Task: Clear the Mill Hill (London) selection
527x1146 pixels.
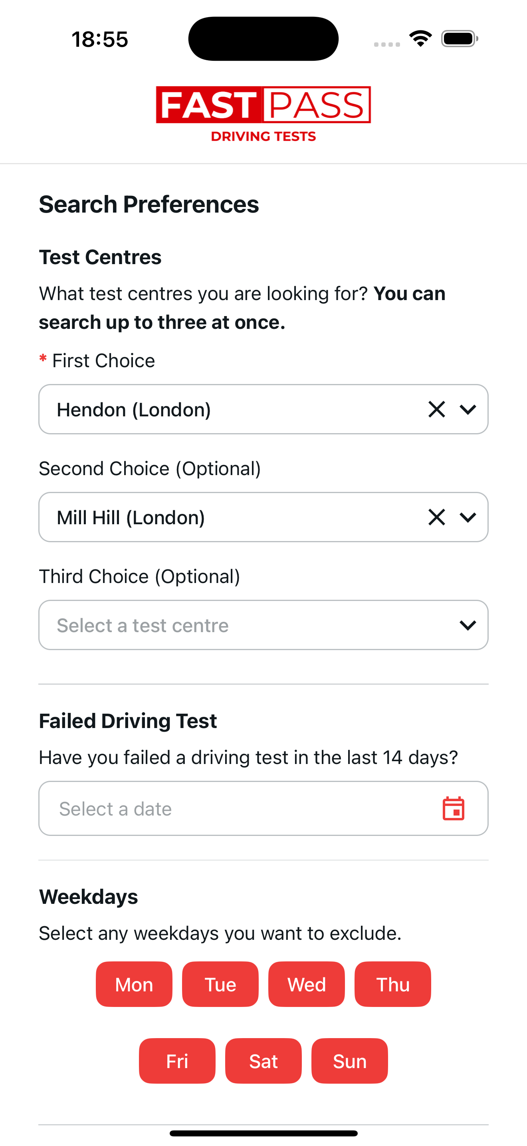Action: pos(436,517)
